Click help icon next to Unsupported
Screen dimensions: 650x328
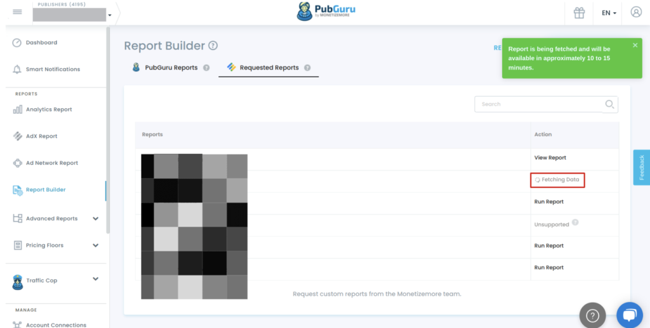click(x=575, y=222)
